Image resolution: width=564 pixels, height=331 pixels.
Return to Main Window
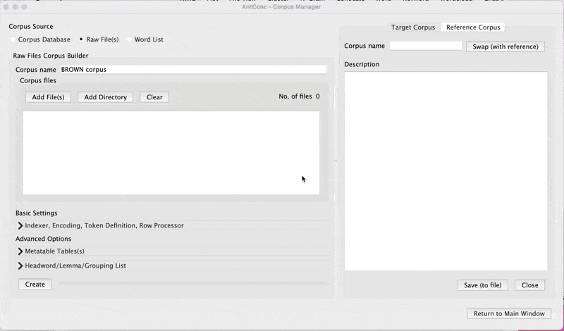click(508, 313)
